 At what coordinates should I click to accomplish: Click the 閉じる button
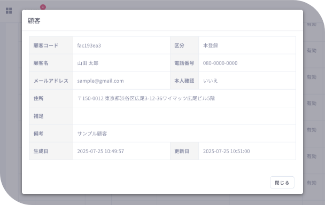point(282,183)
